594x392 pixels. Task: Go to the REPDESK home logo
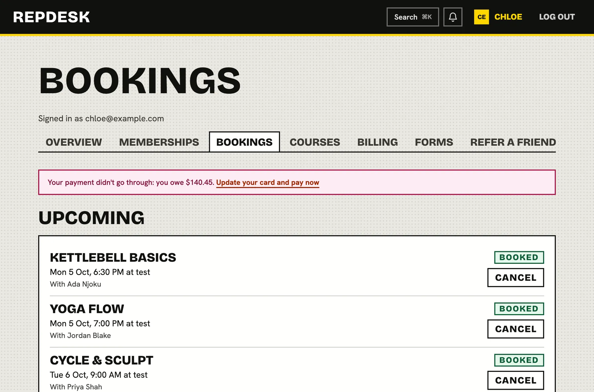click(x=51, y=17)
